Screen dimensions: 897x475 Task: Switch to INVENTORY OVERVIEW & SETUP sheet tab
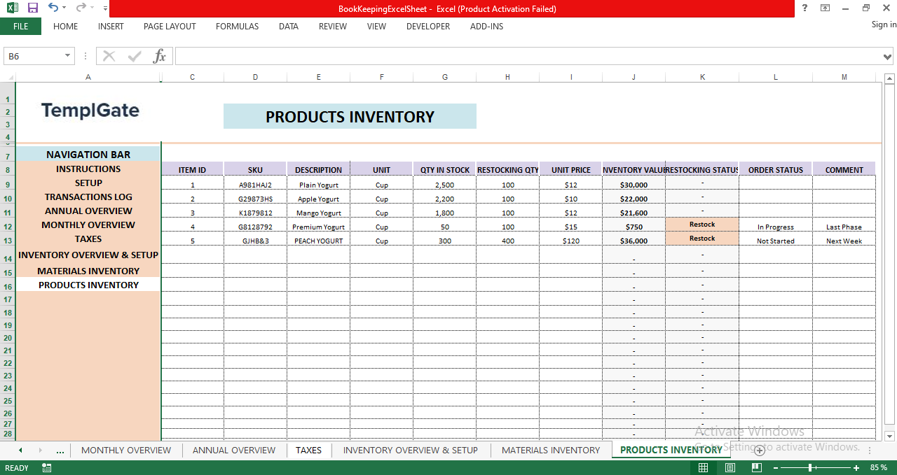tap(411, 450)
